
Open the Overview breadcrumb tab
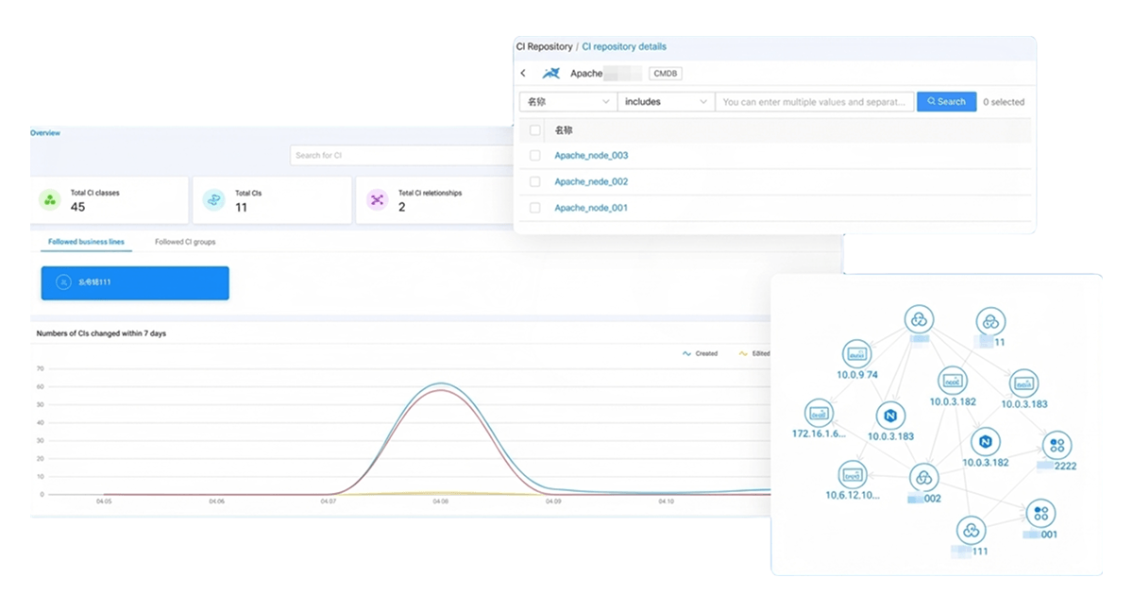[45, 133]
